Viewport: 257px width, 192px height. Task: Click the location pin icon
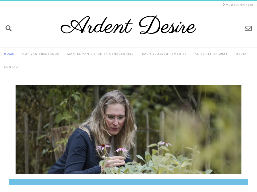tap(224, 5)
